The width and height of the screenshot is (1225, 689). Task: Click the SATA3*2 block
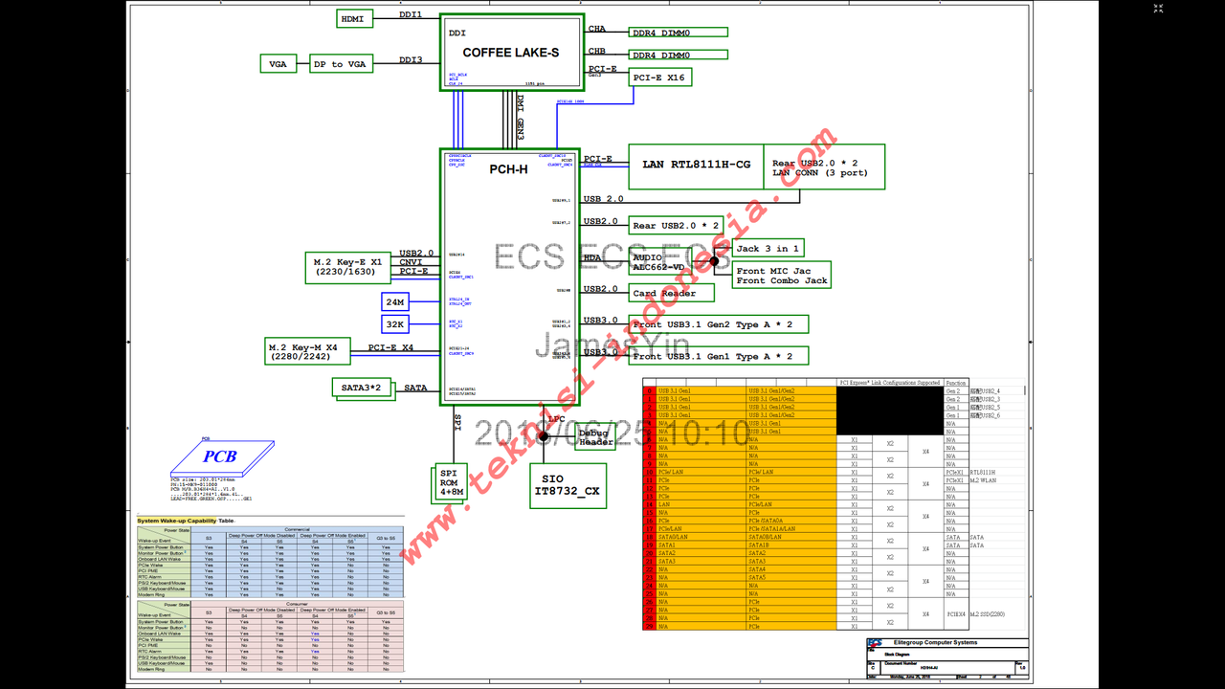(x=362, y=389)
